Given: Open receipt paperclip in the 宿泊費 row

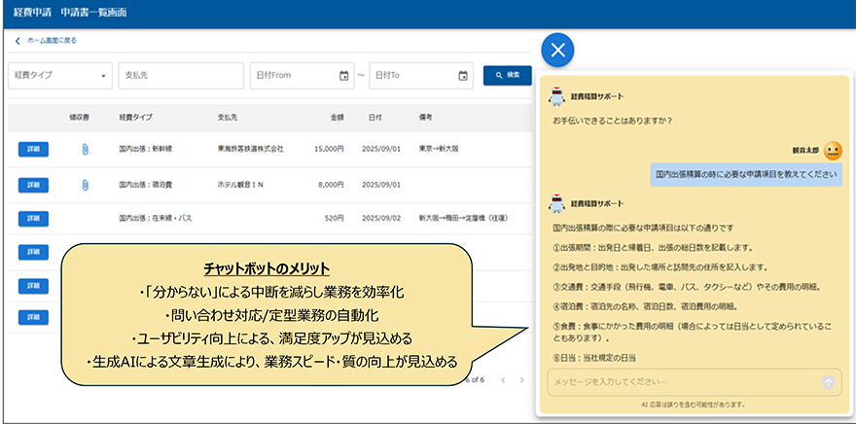Looking at the screenshot, I should [85, 185].
